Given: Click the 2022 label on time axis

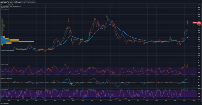Looking at the screenshot, I should coord(194,101).
